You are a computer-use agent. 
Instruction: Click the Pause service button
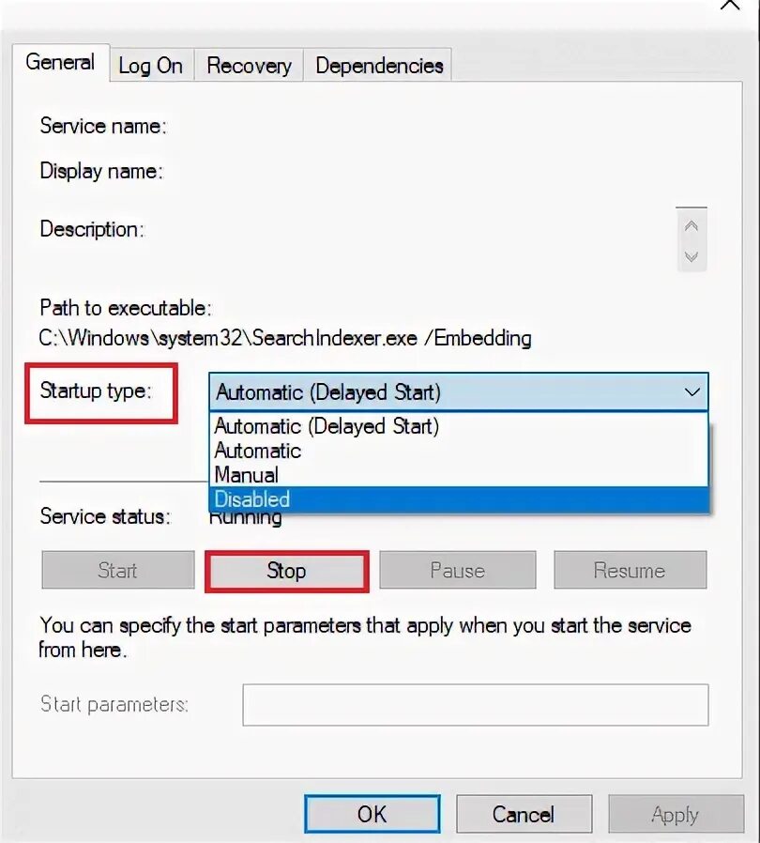[x=458, y=570]
